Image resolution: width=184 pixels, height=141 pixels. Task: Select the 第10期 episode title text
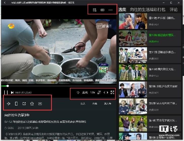coord(162,69)
